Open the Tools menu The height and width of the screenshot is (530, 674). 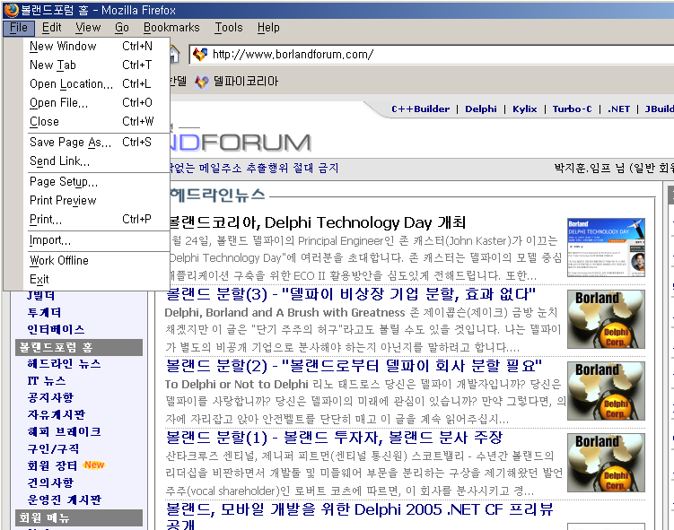(x=229, y=28)
